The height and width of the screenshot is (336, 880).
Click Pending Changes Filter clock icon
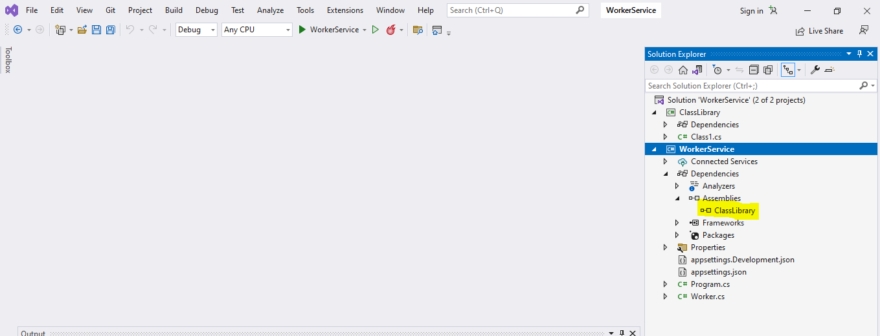717,70
